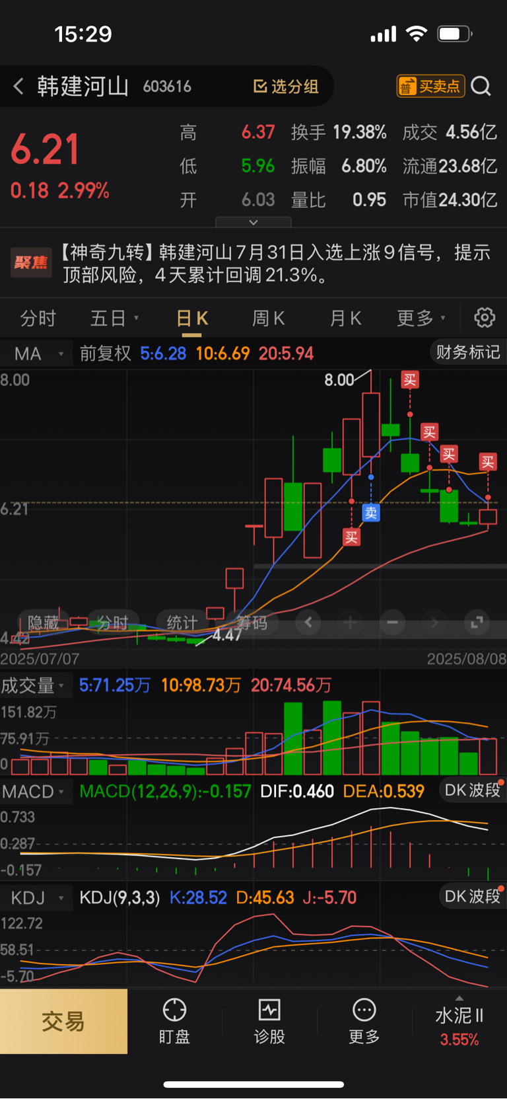Toggle DK波段 in the MACD panel
This screenshot has width=507, height=1099.
(x=473, y=790)
